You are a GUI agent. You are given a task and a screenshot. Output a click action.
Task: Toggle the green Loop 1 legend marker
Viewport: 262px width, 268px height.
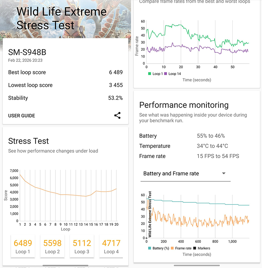150,74
